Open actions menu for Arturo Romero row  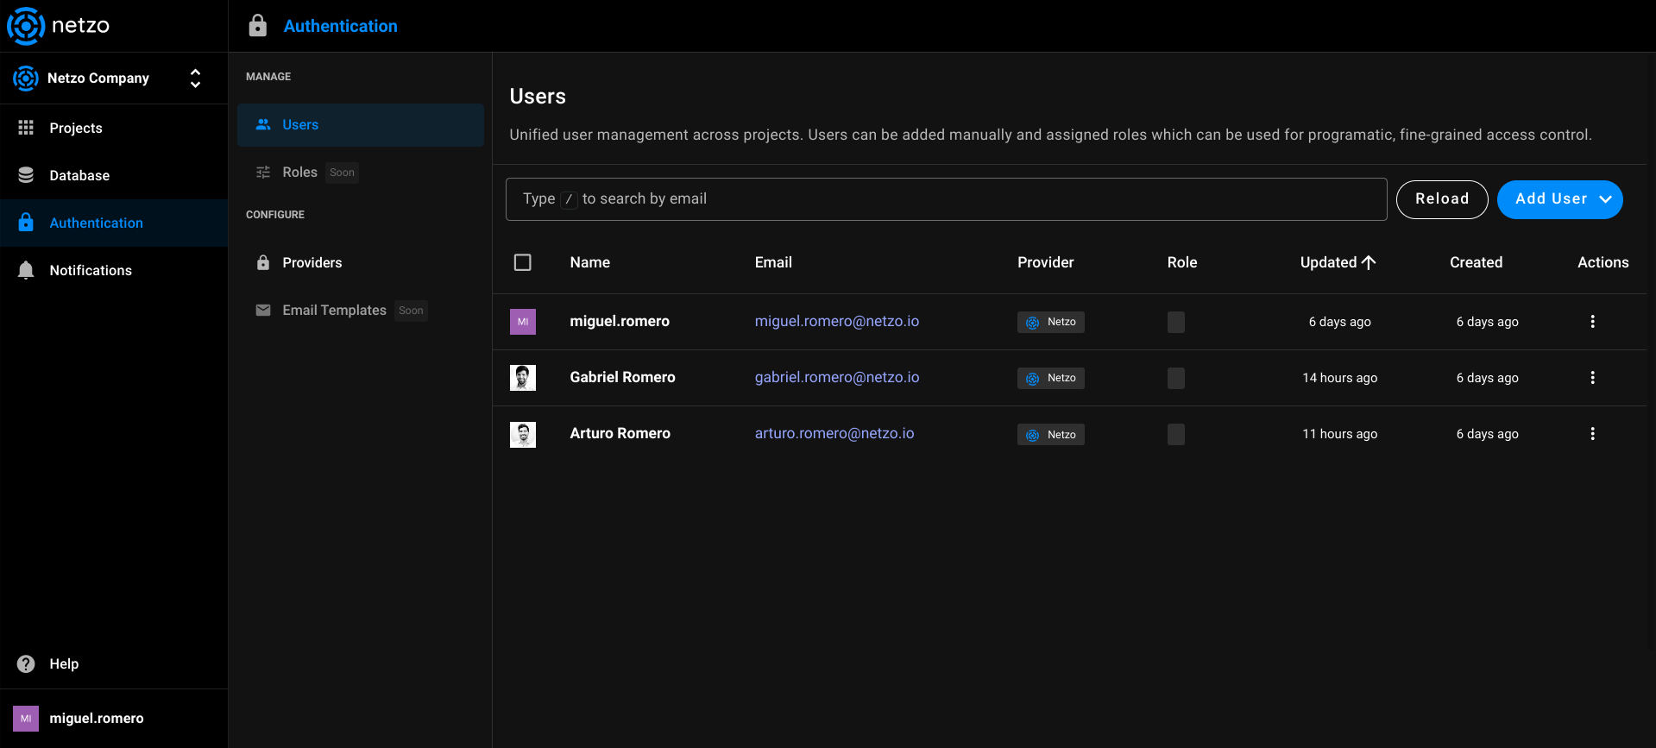click(x=1592, y=434)
